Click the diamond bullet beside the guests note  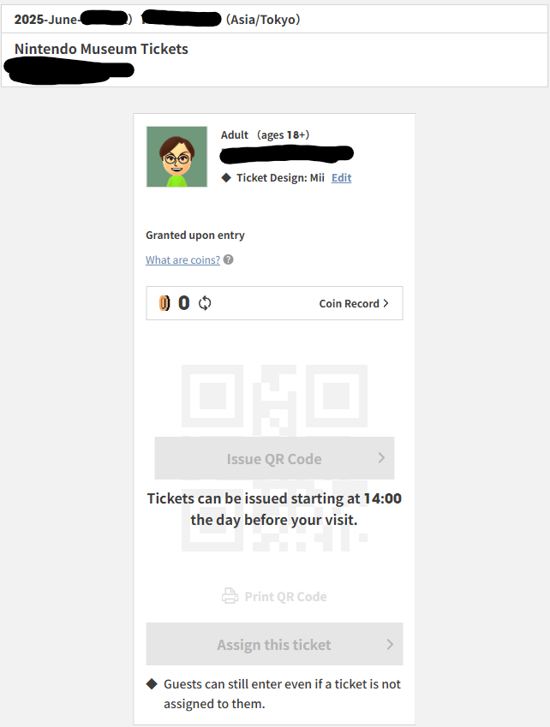[152, 684]
